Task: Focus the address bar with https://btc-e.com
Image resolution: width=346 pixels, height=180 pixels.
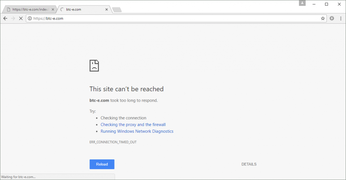Action: [x=176, y=19]
